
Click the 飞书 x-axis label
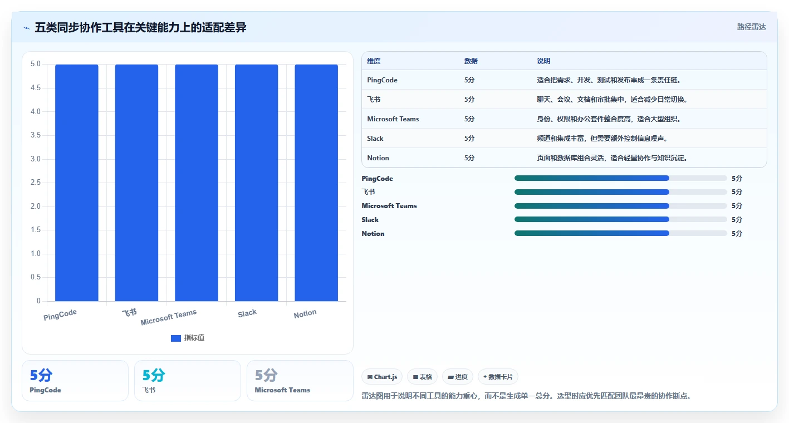point(129,312)
